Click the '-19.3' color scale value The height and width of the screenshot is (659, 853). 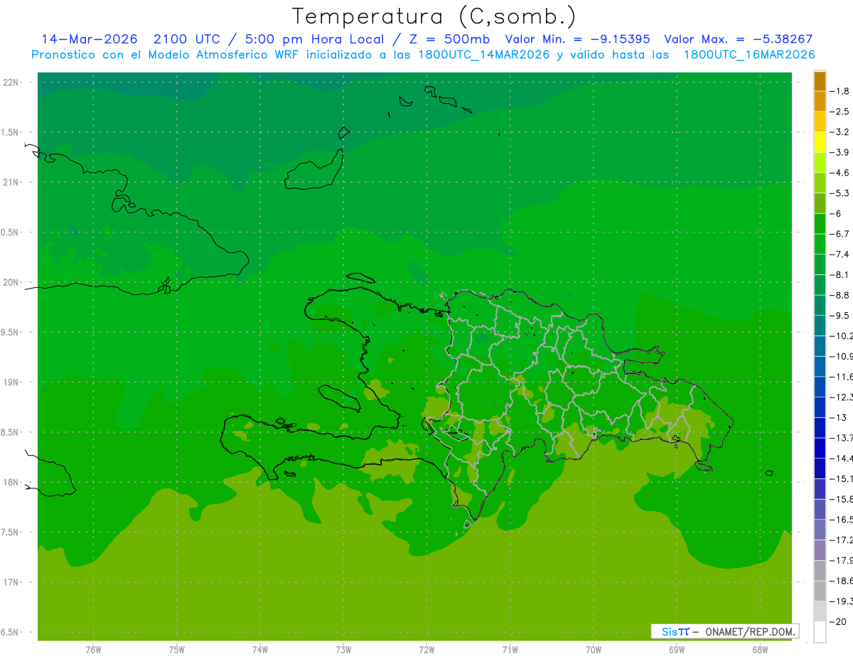842,601
